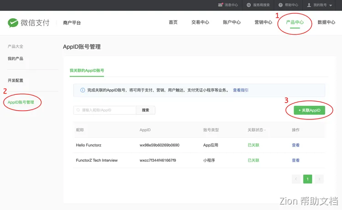The height and width of the screenshot is (210, 342).
Task: Open the 帮助中心 question mark icon
Action: 280,5
